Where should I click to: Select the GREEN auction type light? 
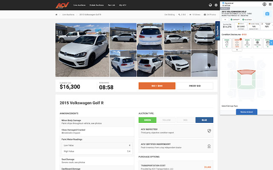(x=148, y=120)
